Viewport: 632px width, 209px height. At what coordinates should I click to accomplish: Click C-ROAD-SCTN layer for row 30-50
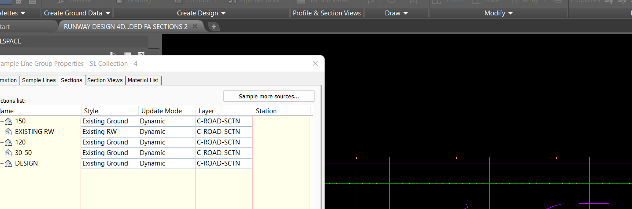pos(224,153)
